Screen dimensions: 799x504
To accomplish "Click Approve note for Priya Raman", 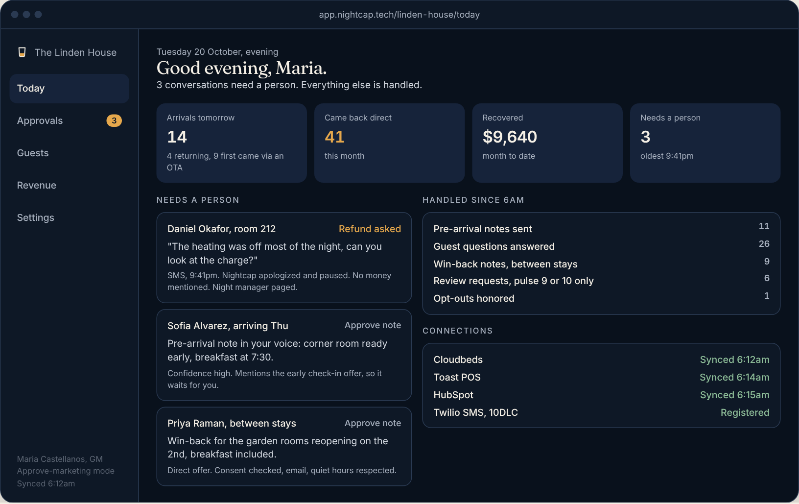I will 373,423.
